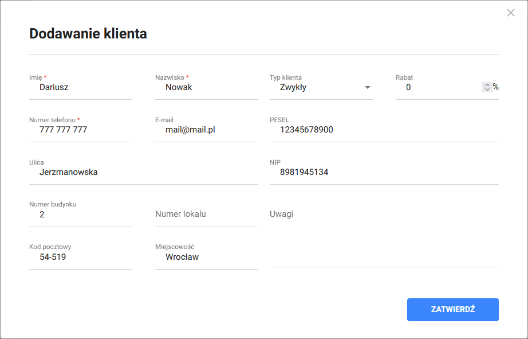This screenshot has height=339, width=528.
Task: Focus the Nazwisko field with Nowak
Action: pyautogui.click(x=206, y=88)
